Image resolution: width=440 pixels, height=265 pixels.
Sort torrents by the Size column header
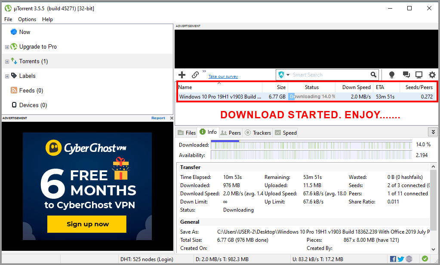(x=275, y=87)
